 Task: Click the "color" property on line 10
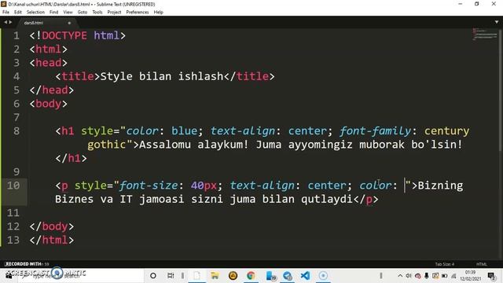[x=376, y=186]
